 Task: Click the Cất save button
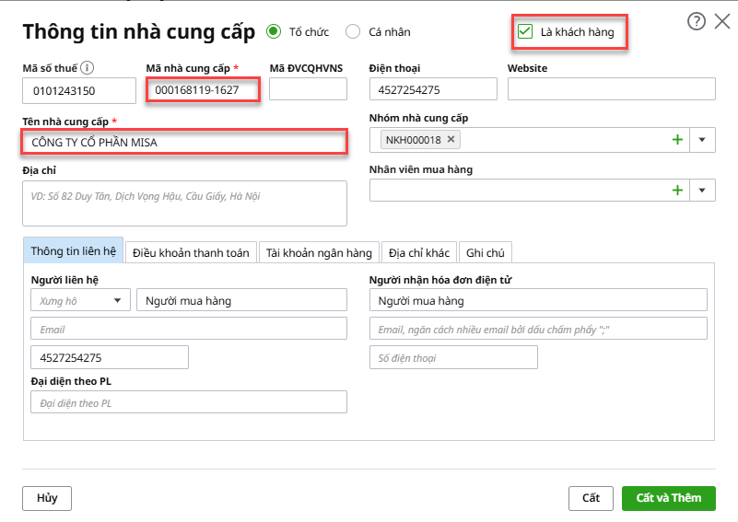click(x=591, y=498)
